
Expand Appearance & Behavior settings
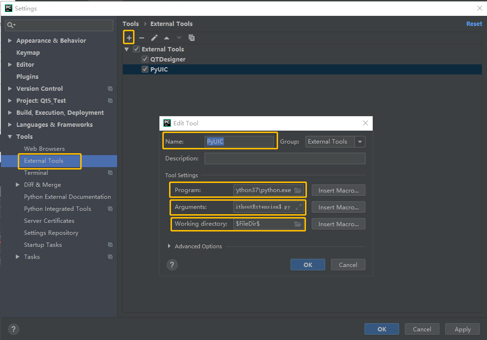click(x=10, y=40)
